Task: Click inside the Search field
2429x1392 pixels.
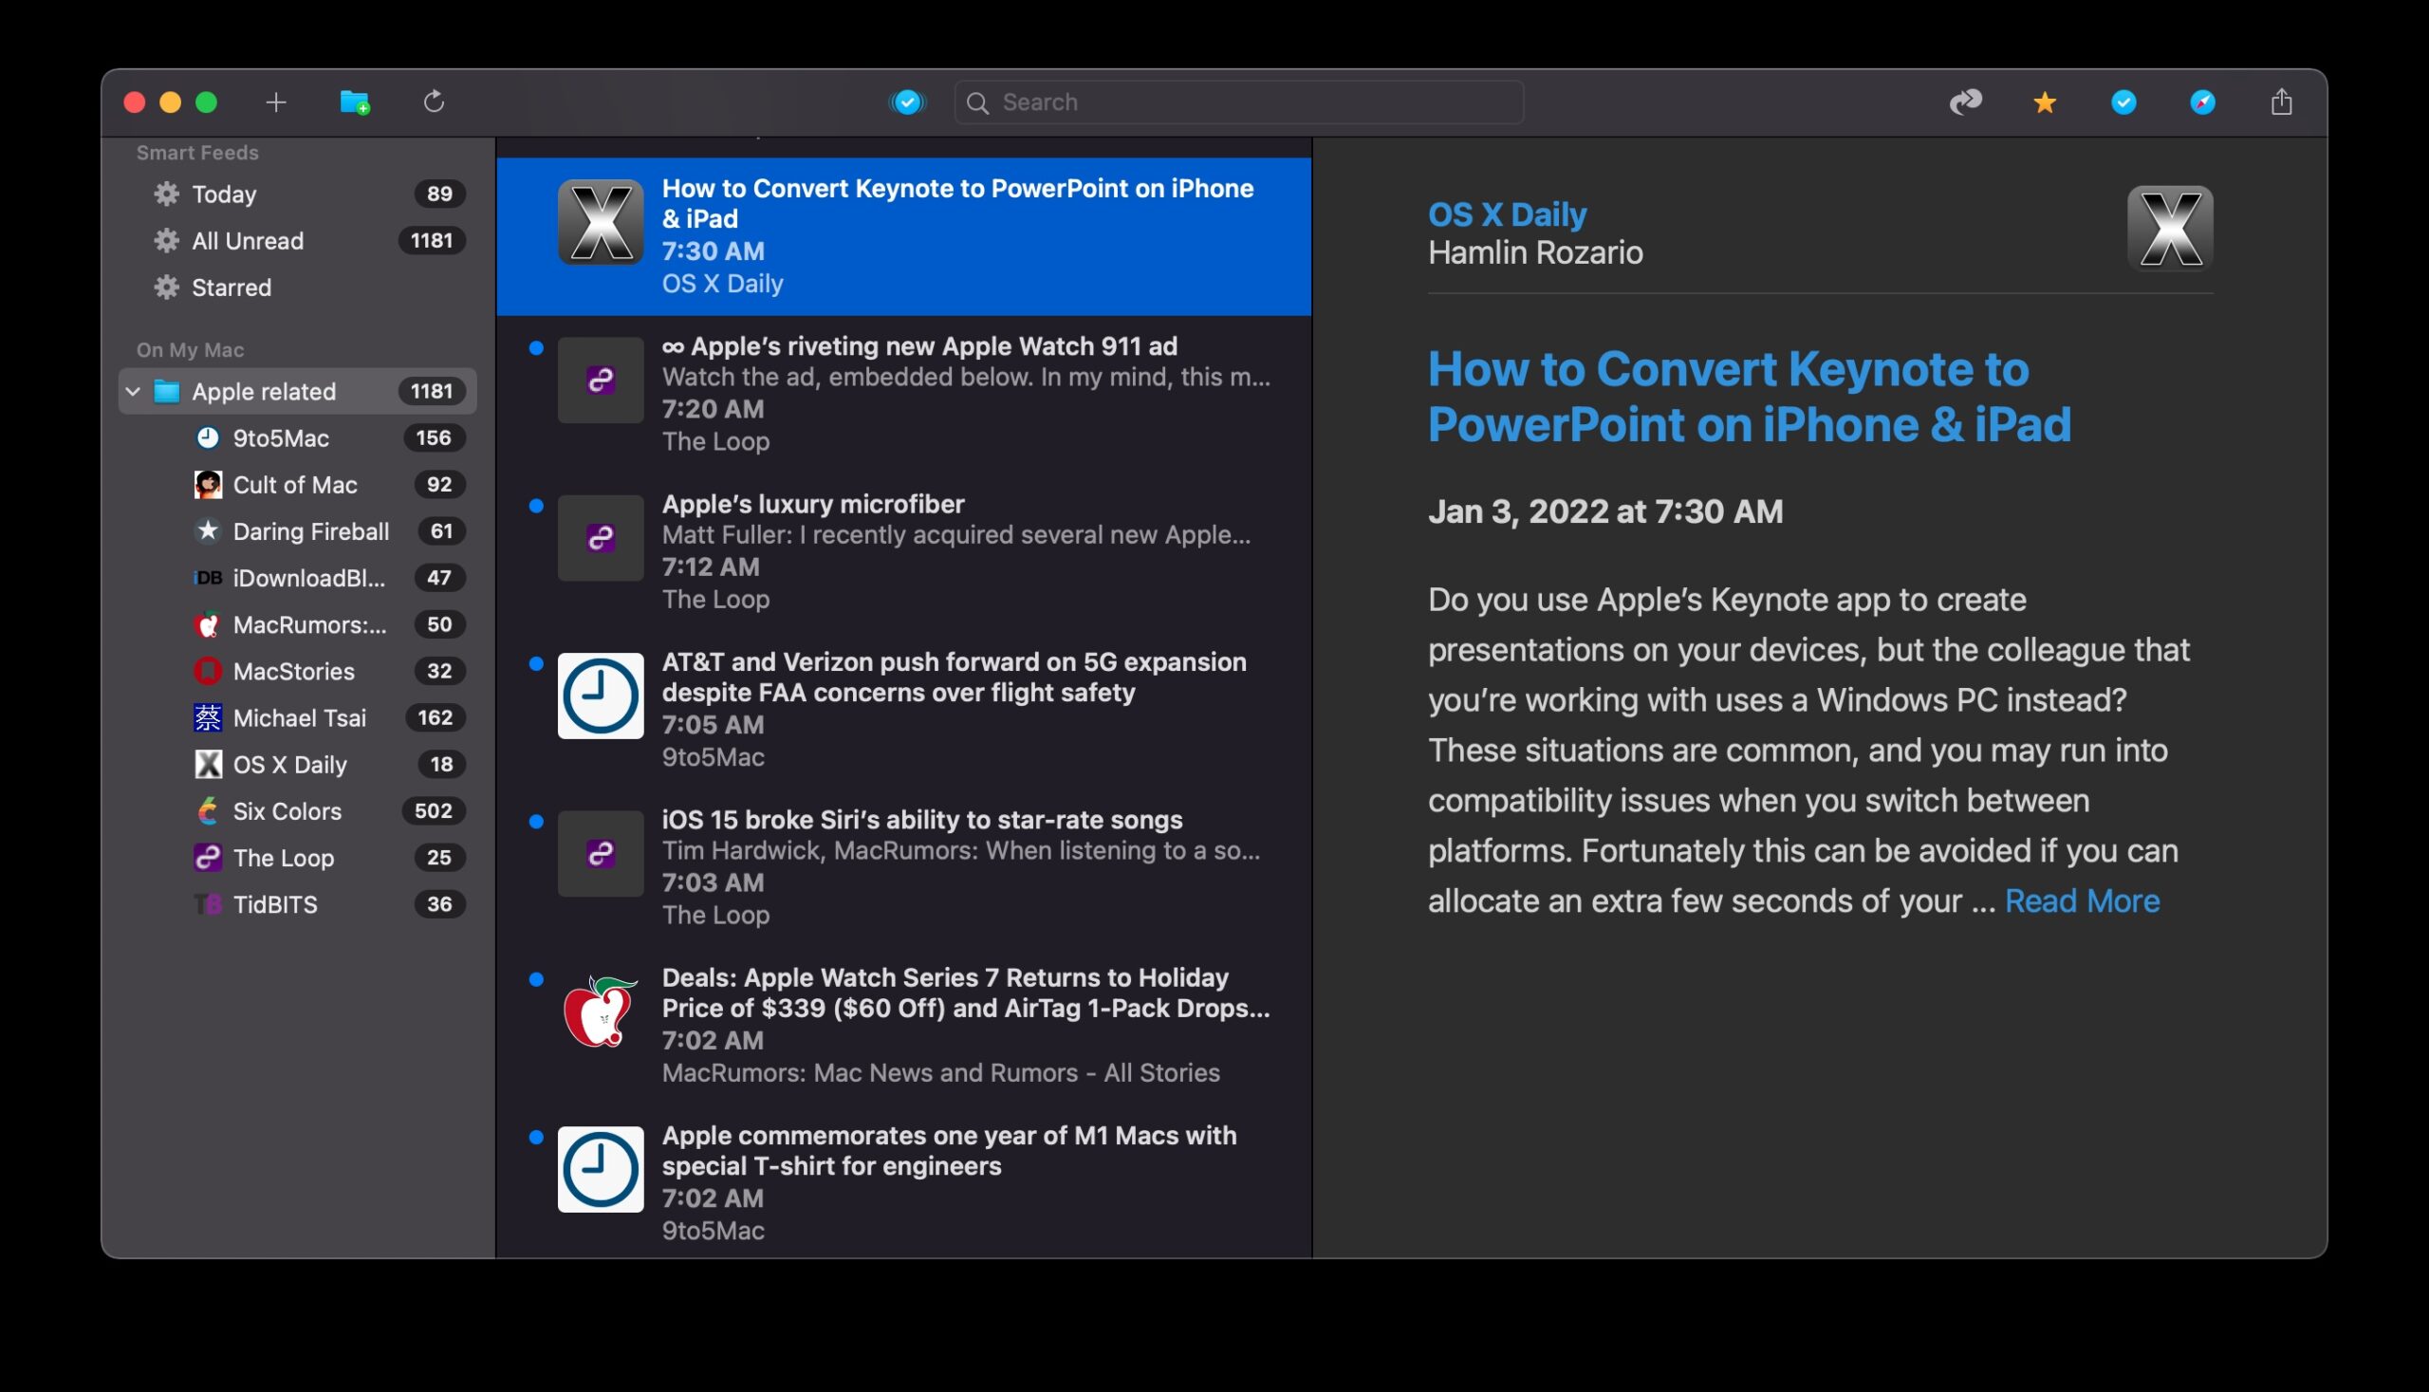Action: 1239,102
